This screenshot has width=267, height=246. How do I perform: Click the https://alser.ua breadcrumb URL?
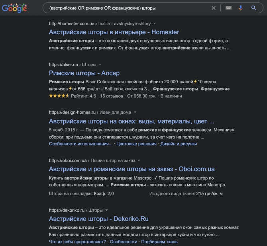coord(63,64)
